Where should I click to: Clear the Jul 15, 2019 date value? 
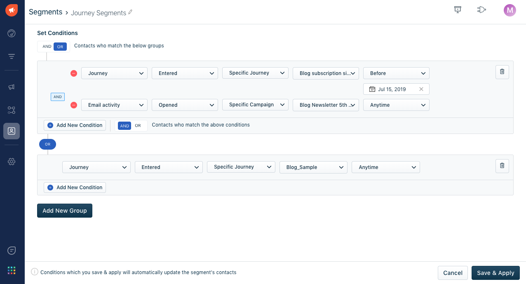pos(421,89)
